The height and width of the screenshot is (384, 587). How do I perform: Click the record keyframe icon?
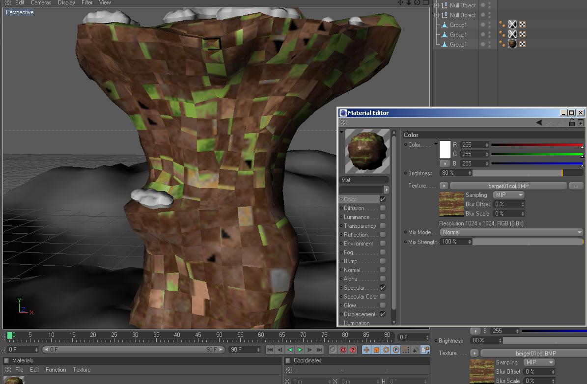point(333,350)
